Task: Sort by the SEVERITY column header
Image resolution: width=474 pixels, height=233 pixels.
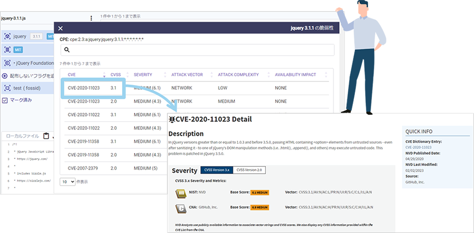Action: 143,75
